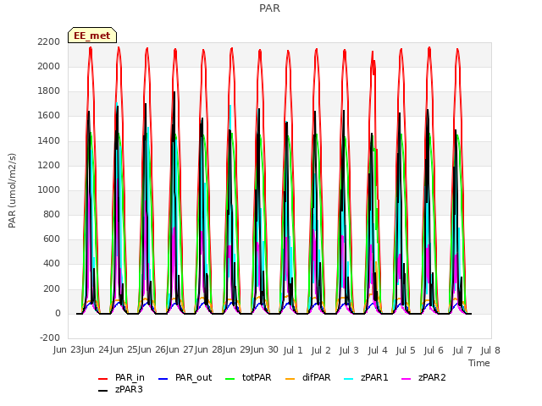
Task: Click the 1000 y-axis tick label
Action: 49,189
